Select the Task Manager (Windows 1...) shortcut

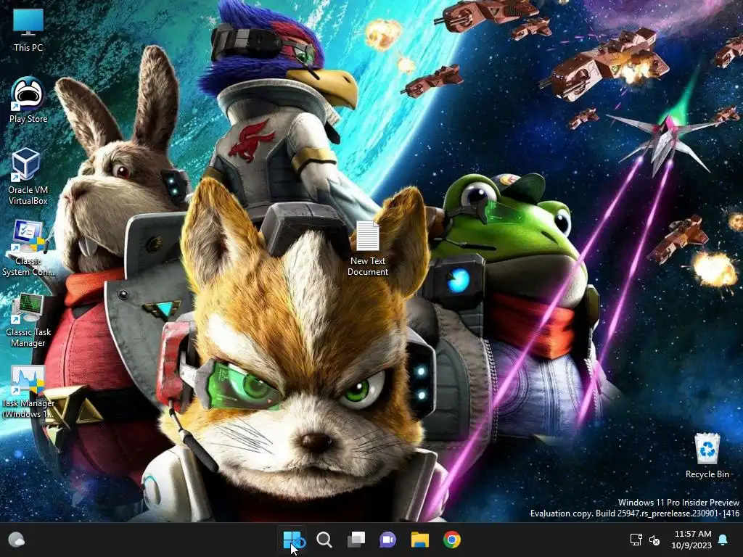coord(28,392)
